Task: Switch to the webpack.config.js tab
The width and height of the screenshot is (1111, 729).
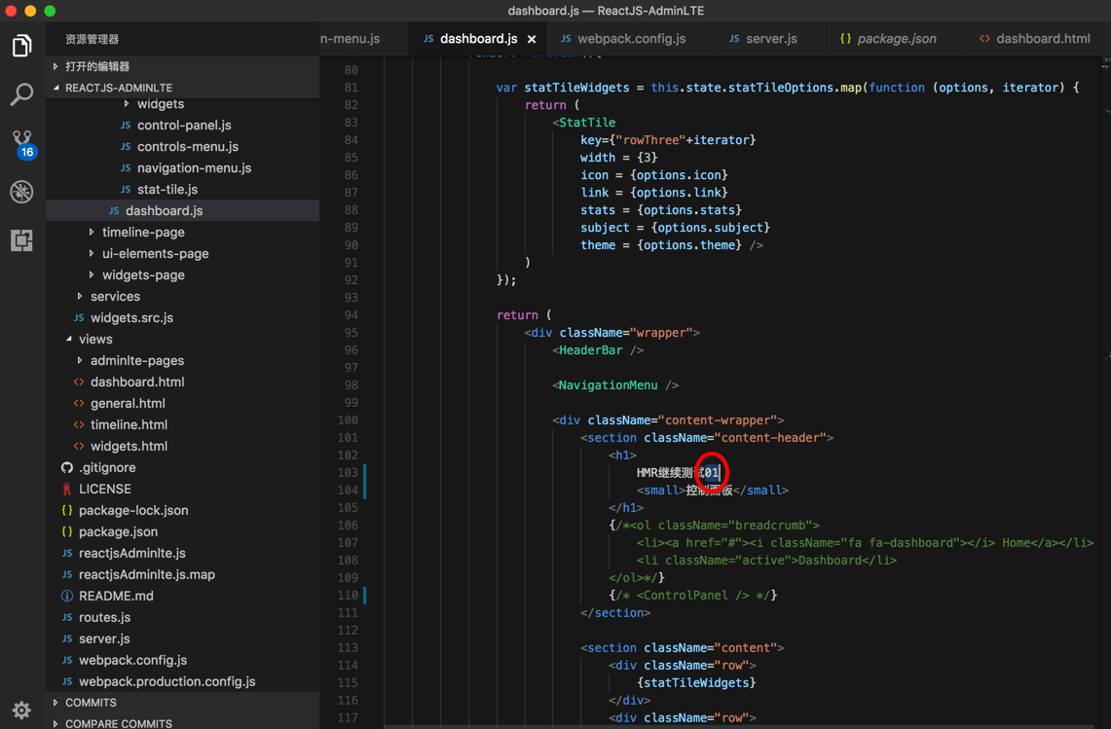Action: (x=631, y=39)
